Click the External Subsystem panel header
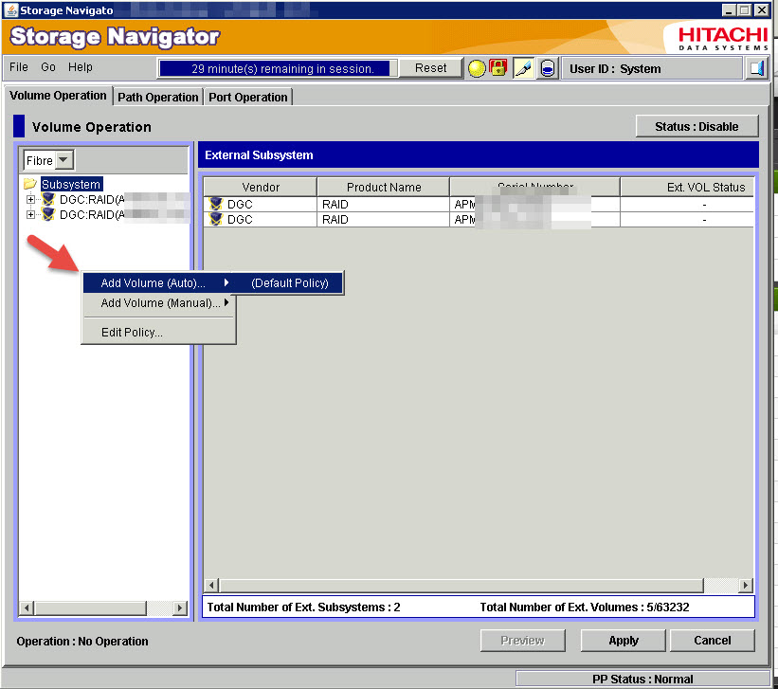The image size is (778, 689). tap(479, 154)
